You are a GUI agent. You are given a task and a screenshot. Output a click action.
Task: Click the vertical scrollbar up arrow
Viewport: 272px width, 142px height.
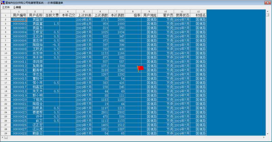[268, 11]
